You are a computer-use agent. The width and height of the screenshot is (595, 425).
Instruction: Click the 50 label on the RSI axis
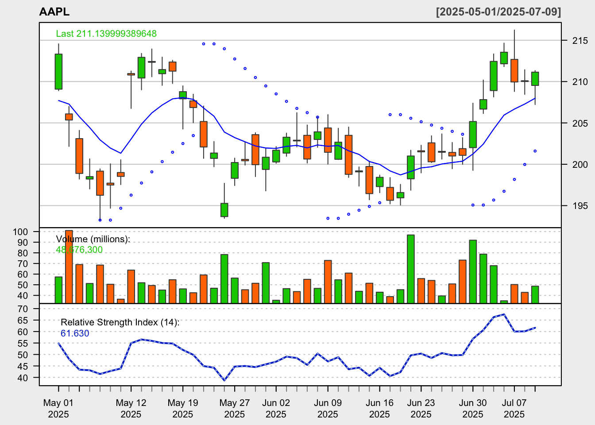[x=23, y=355]
